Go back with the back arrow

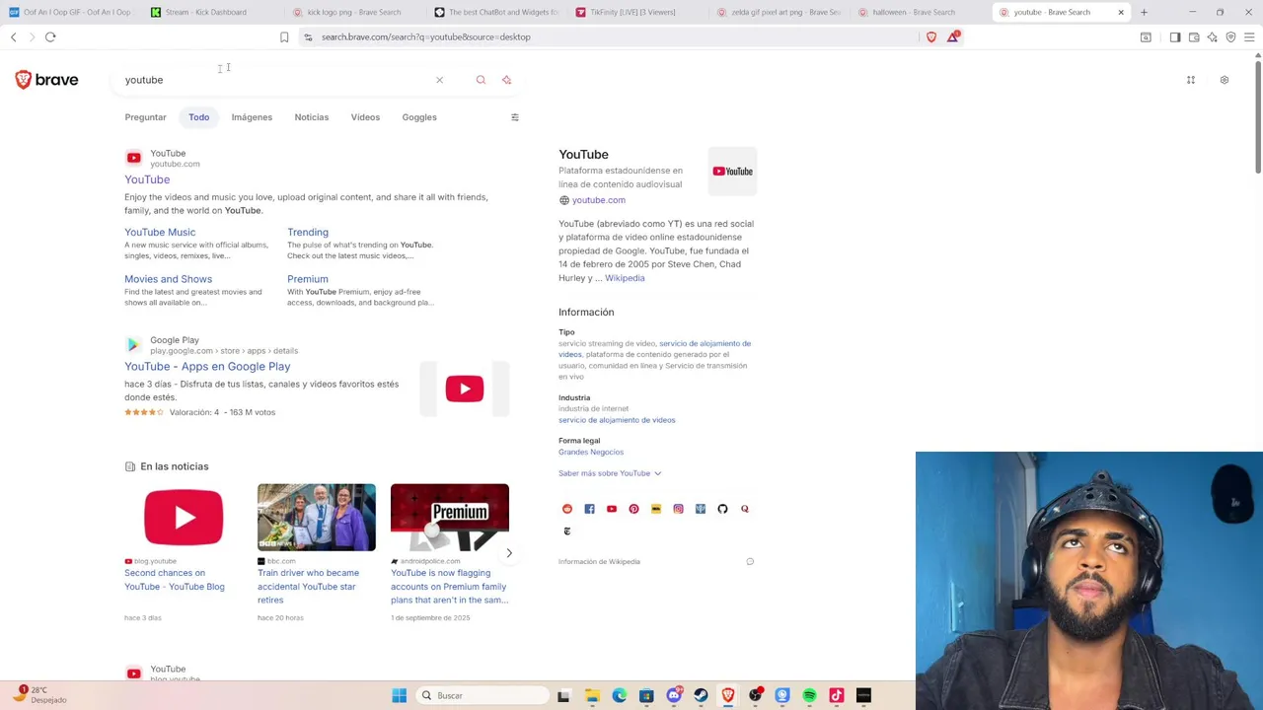point(14,37)
